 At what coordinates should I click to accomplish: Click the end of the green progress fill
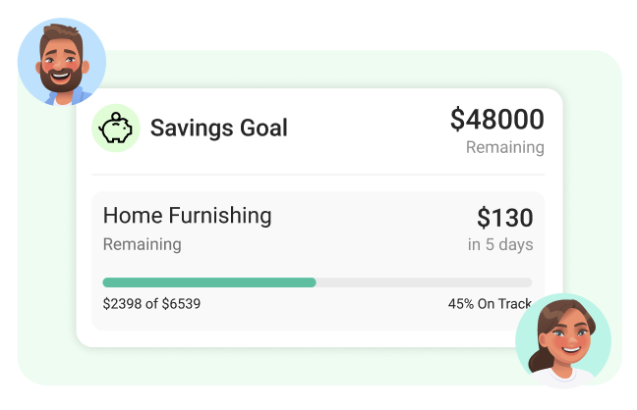click(x=314, y=282)
